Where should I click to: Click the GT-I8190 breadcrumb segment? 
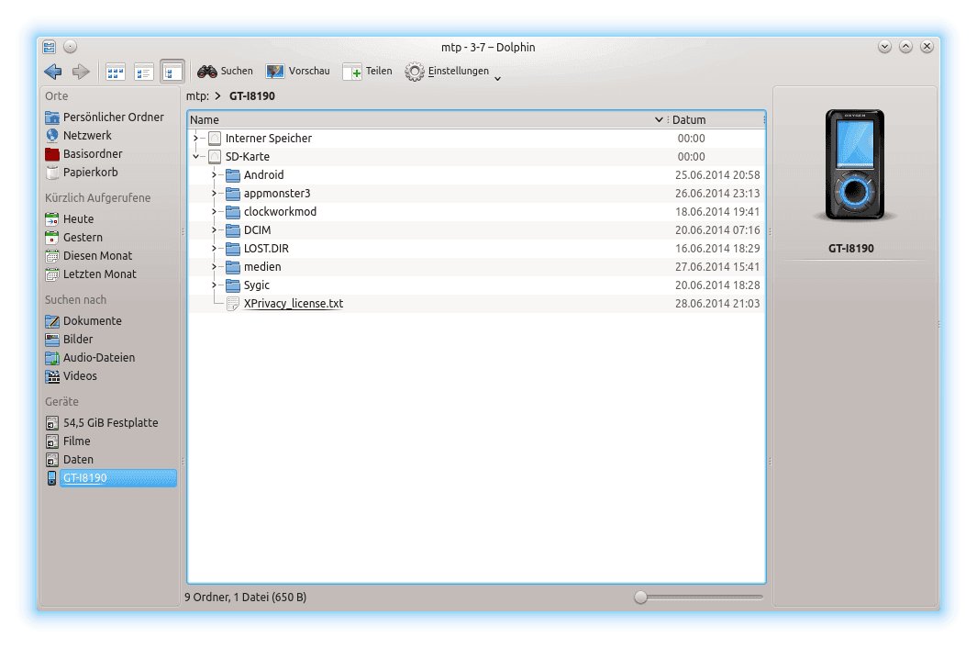pyautogui.click(x=251, y=96)
